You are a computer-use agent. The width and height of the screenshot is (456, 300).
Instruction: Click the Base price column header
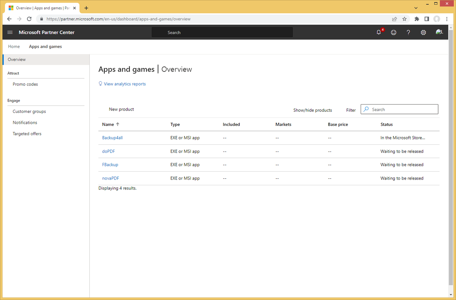[338, 124]
